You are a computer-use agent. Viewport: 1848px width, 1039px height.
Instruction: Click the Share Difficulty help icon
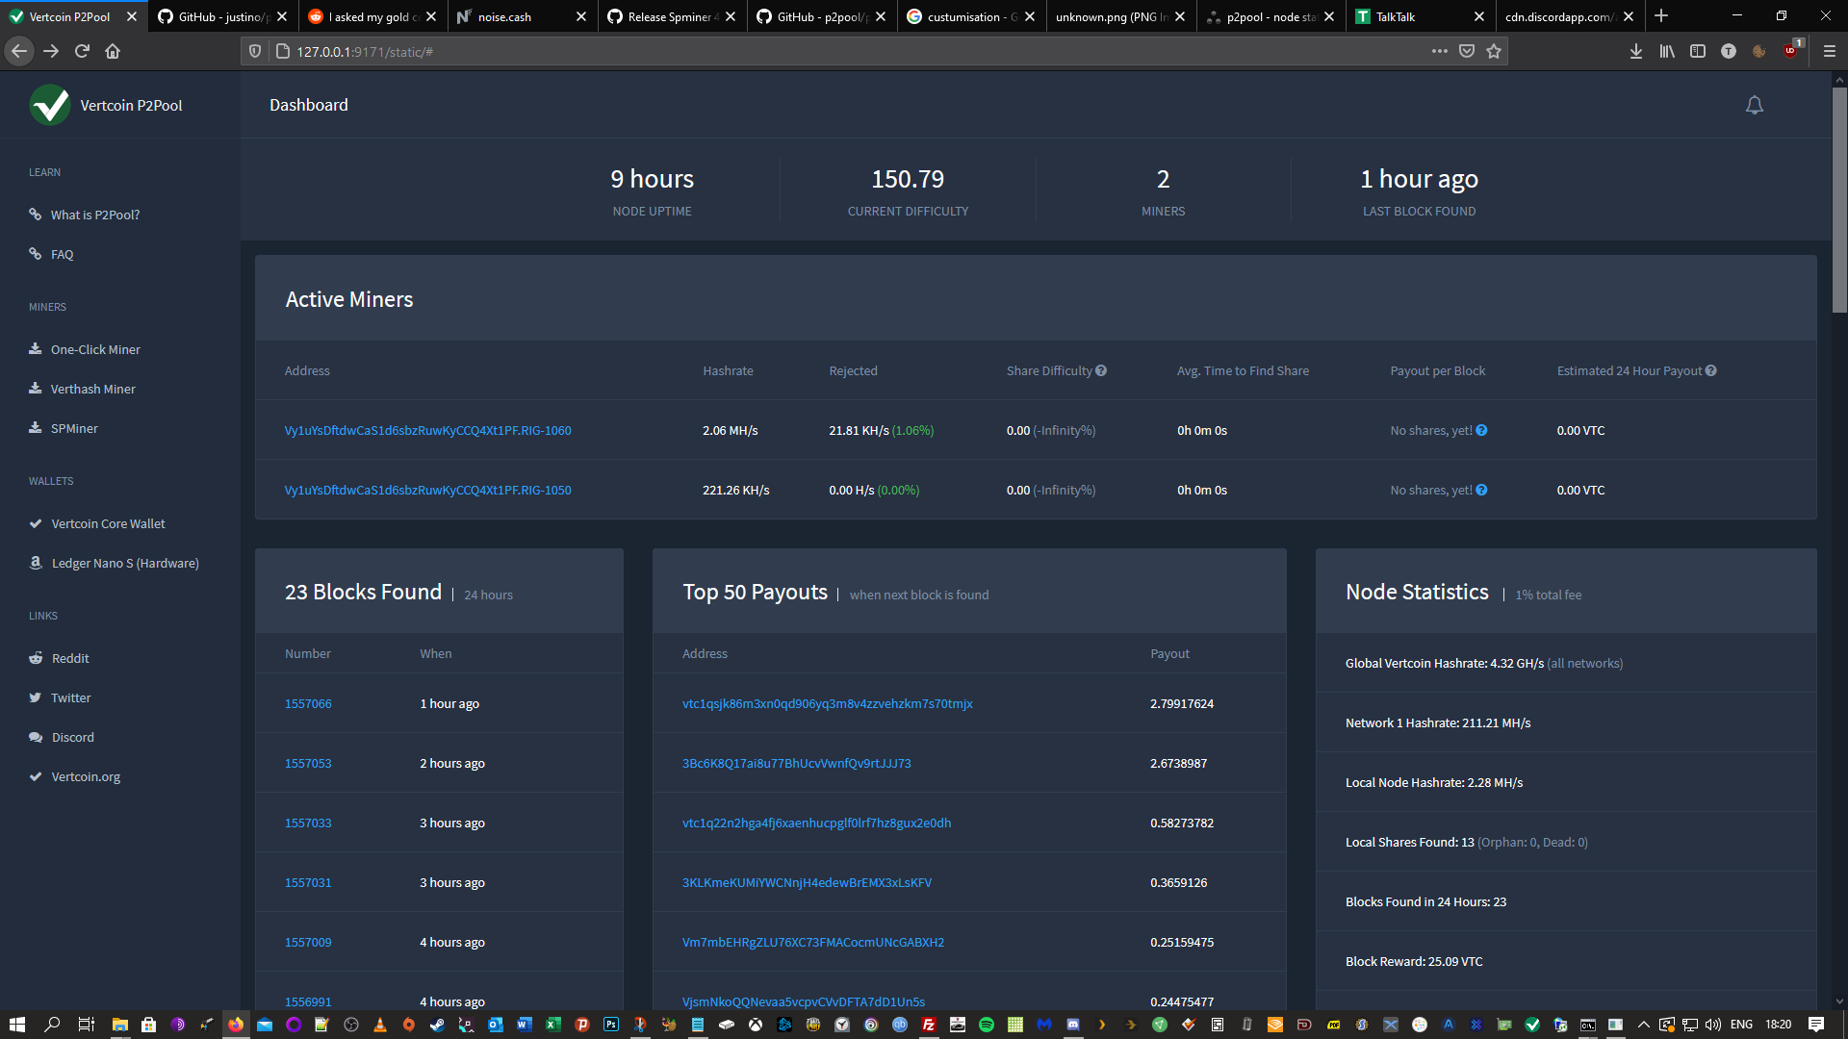click(1101, 370)
